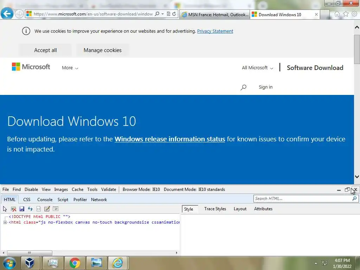The width and height of the screenshot is (360, 270).
Task: Click the Manage cookies button
Action: coord(102,50)
